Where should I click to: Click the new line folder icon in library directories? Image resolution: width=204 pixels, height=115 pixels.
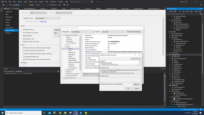[132, 59]
